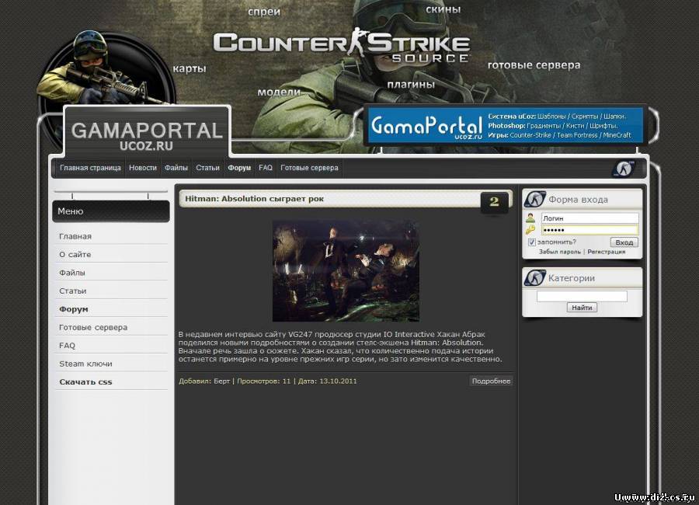Viewport: 699px width, 505px height.
Task: Click the GAMAPORTAL UCOZ.RU site logo
Action: tap(147, 134)
